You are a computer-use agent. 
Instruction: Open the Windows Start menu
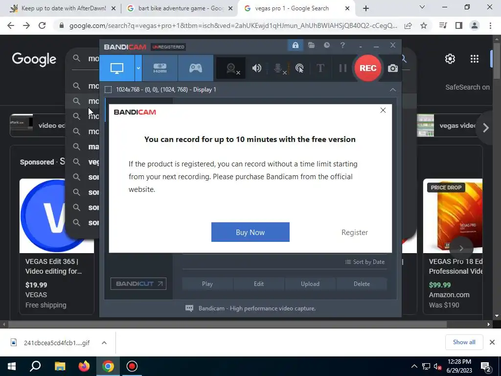coord(12,366)
